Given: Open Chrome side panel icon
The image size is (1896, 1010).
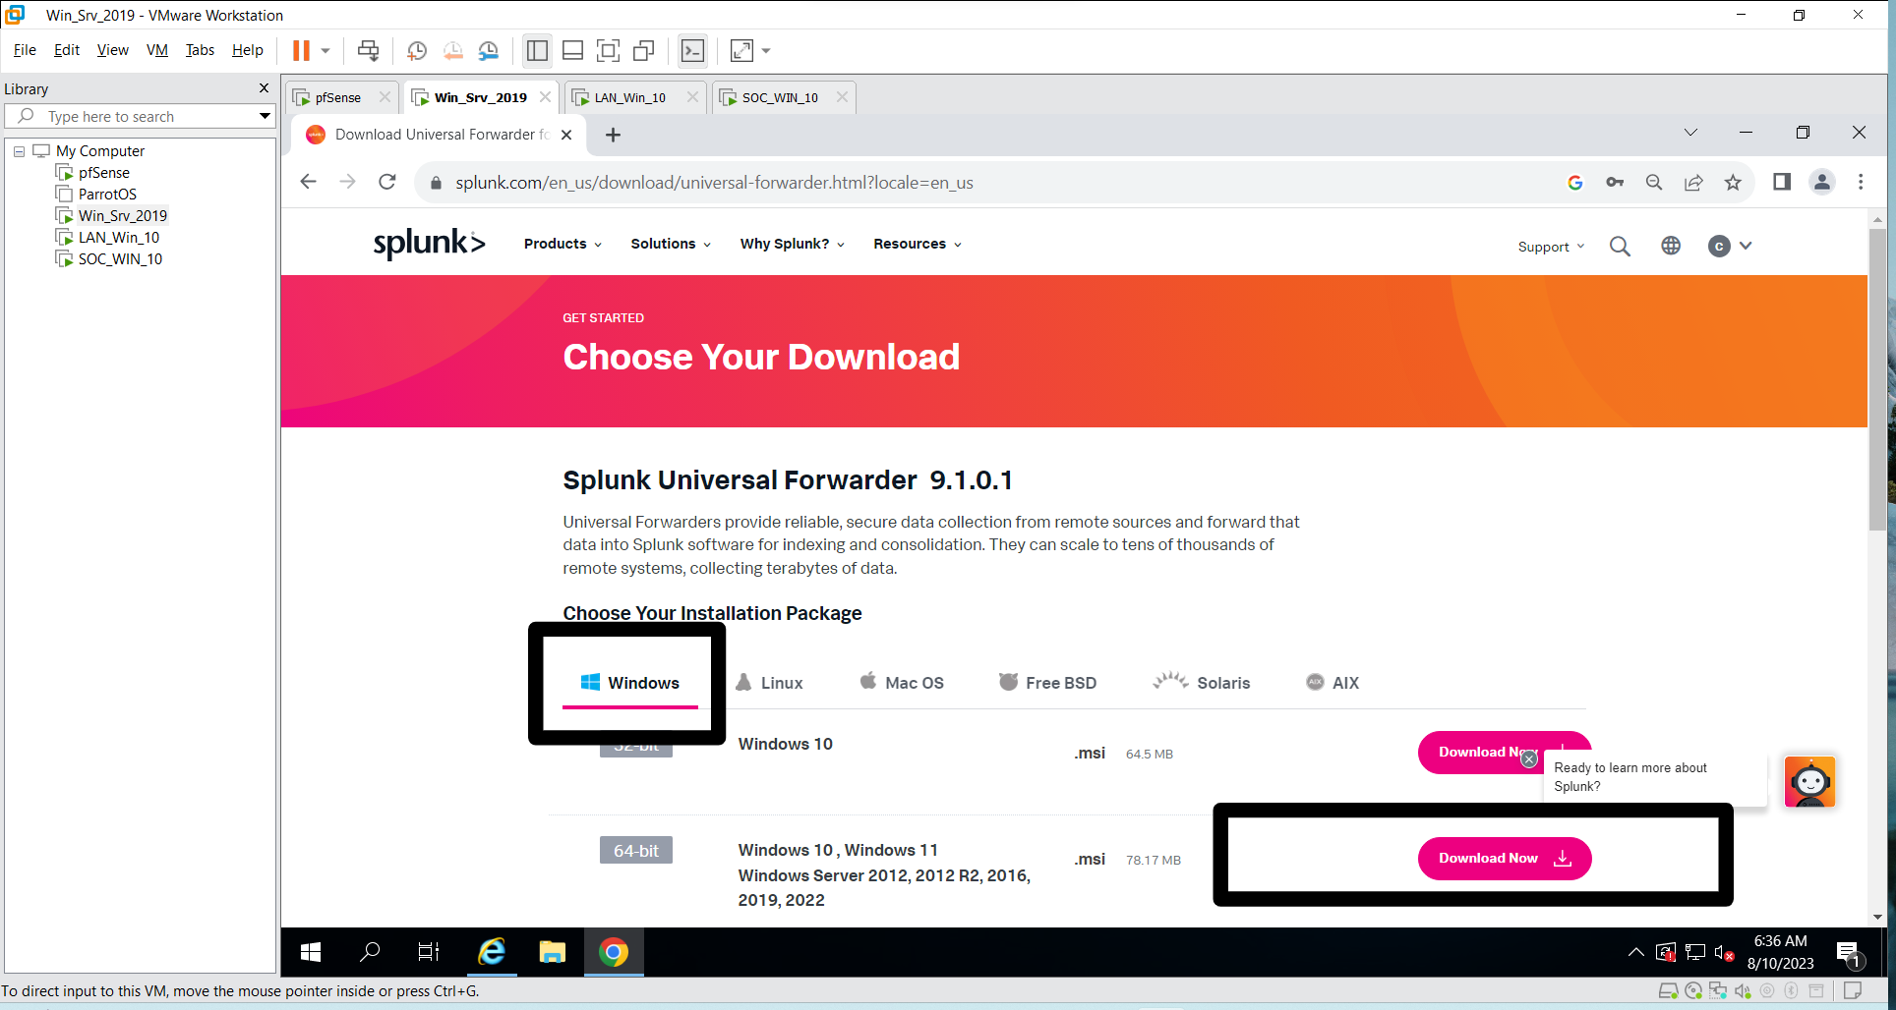Looking at the screenshot, I should [1781, 182].
